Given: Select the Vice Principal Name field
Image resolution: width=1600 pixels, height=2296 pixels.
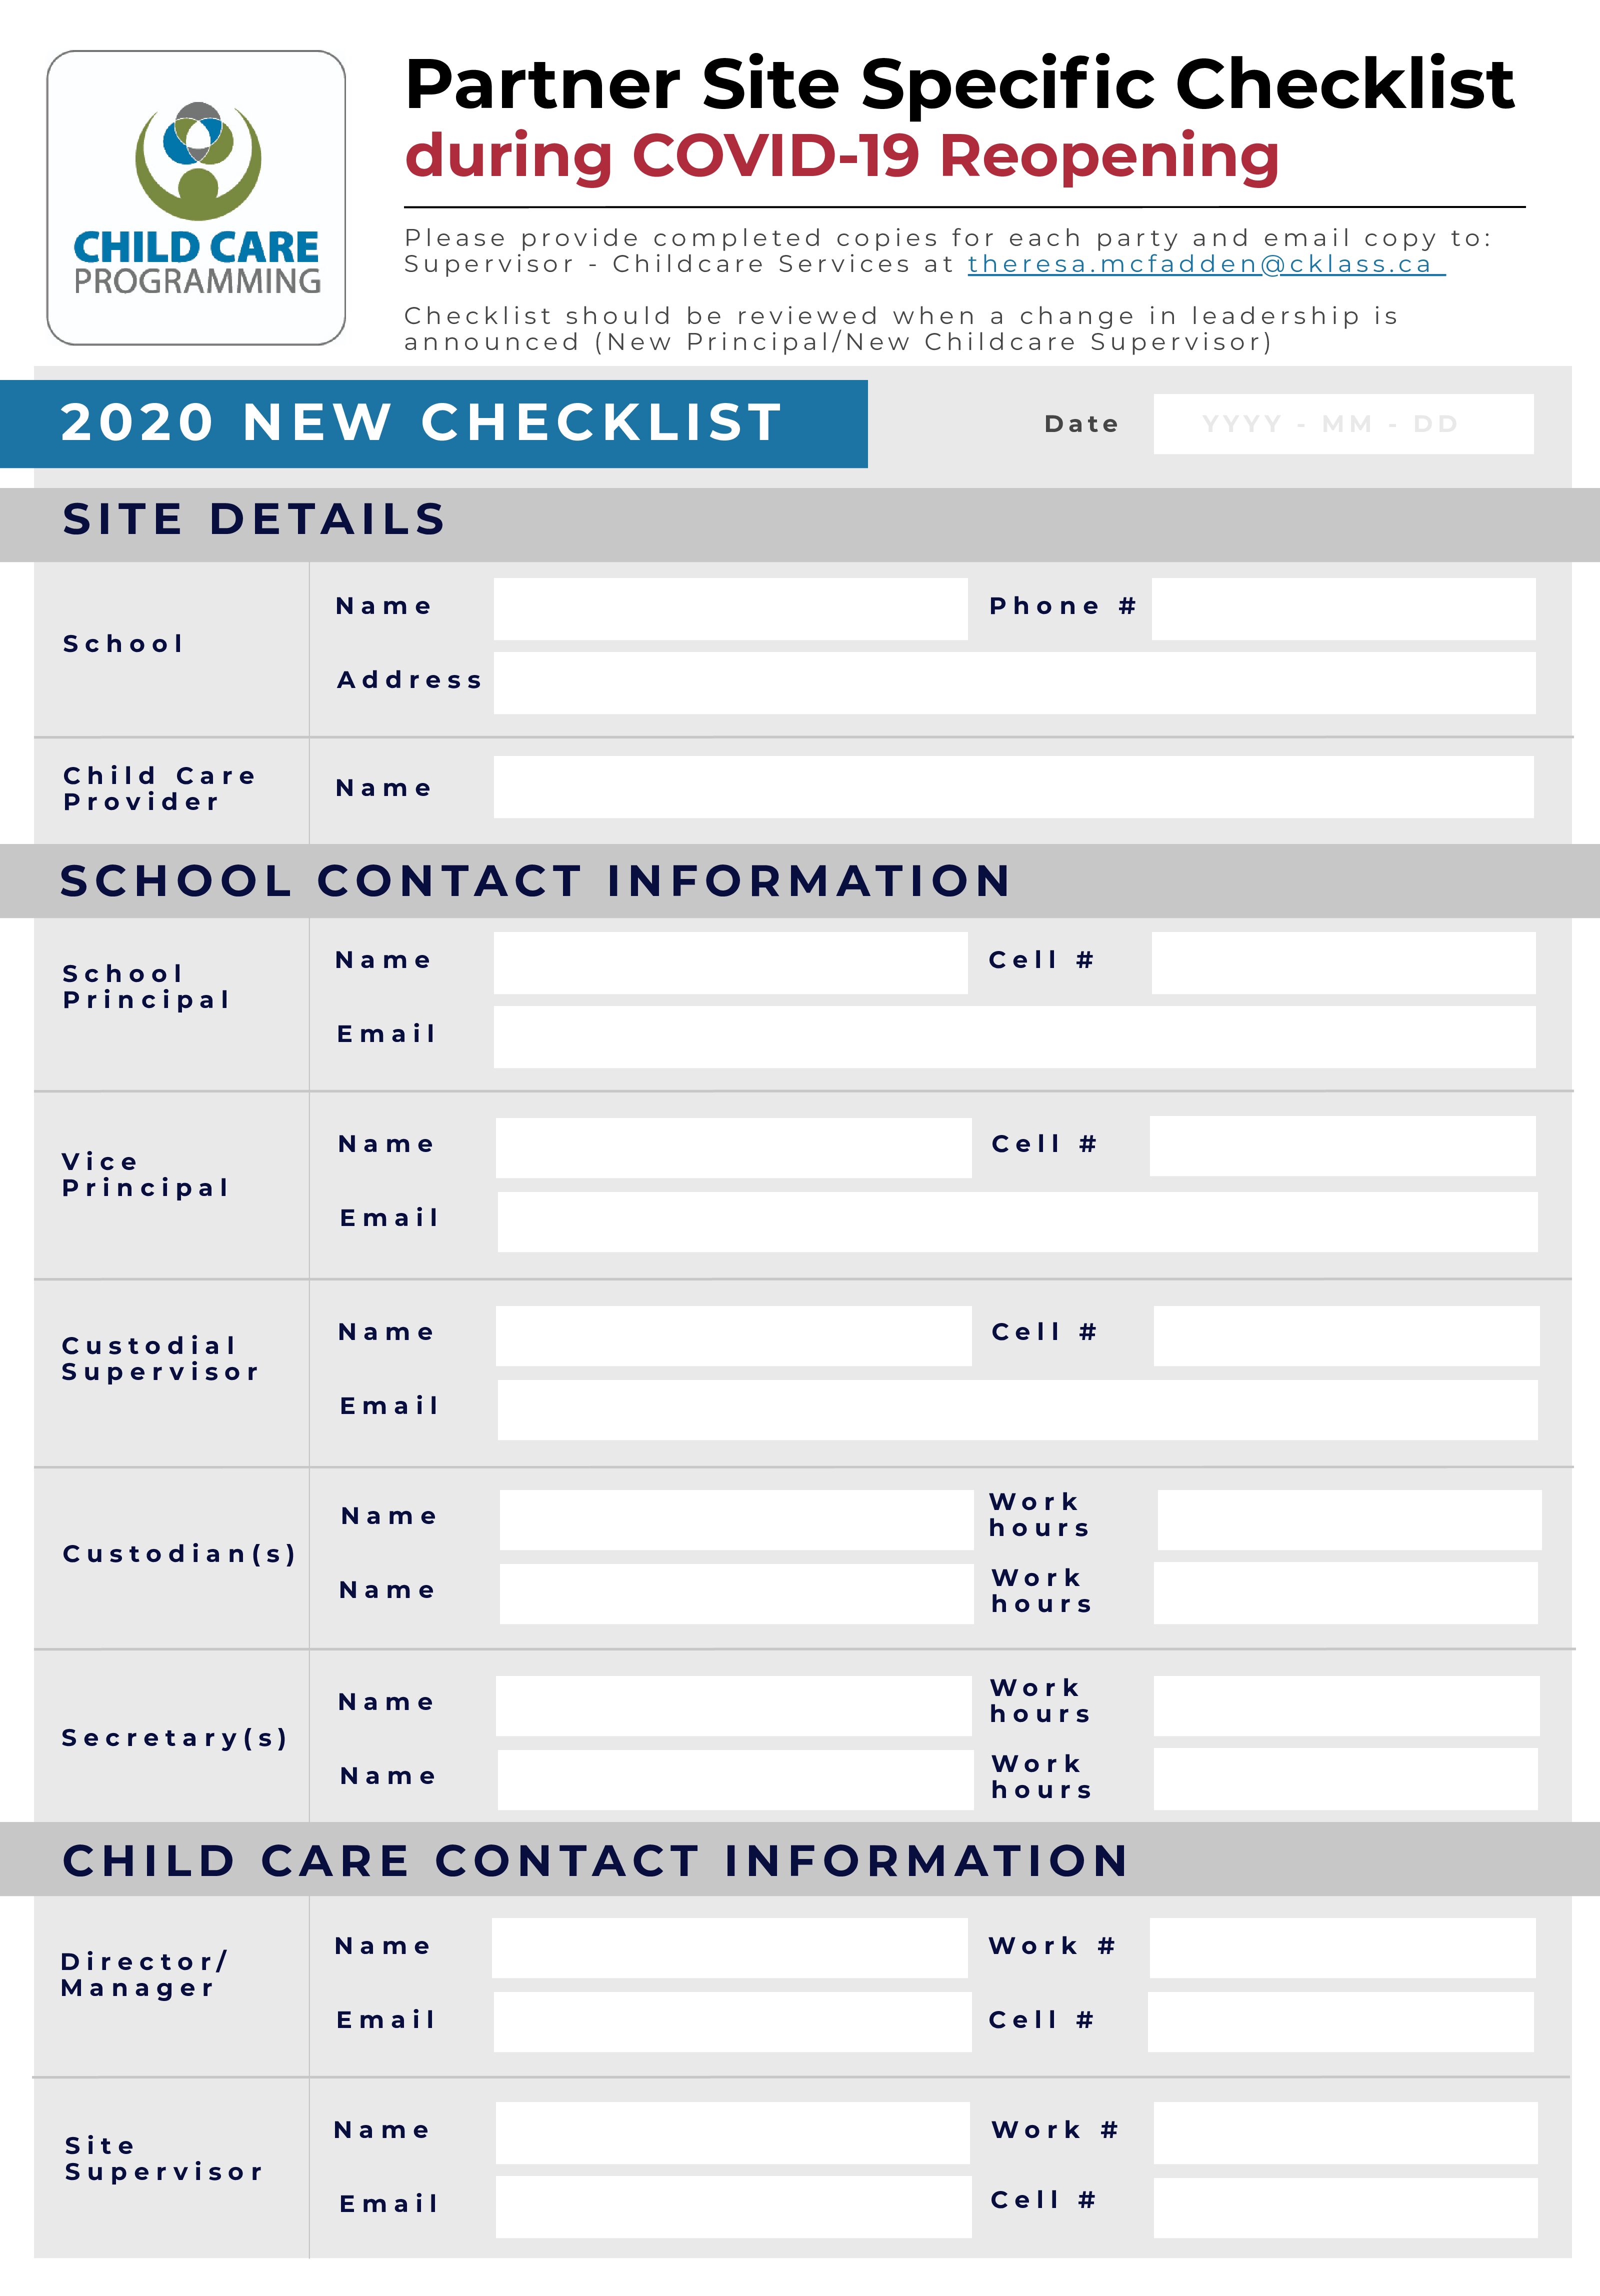Looking at the screenshot, I should [x=733, y=1147].
